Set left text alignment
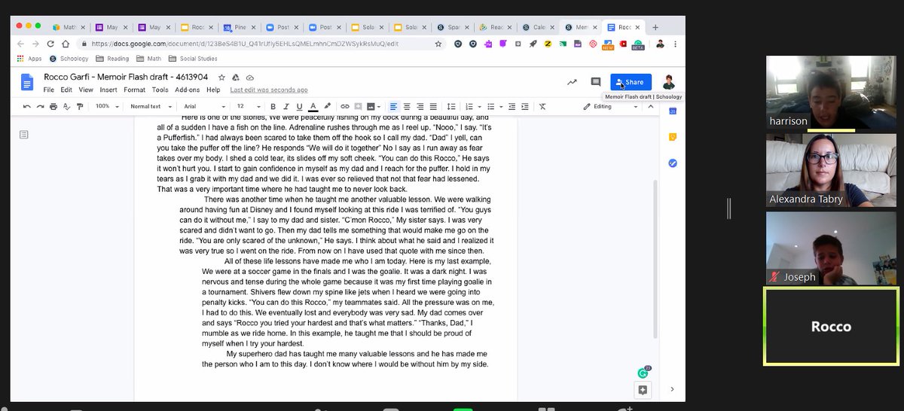Viewport: 904px width, 411px height. 393,107
